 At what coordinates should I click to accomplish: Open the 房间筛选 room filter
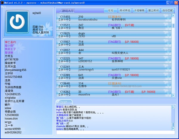[x=125, y=10]
